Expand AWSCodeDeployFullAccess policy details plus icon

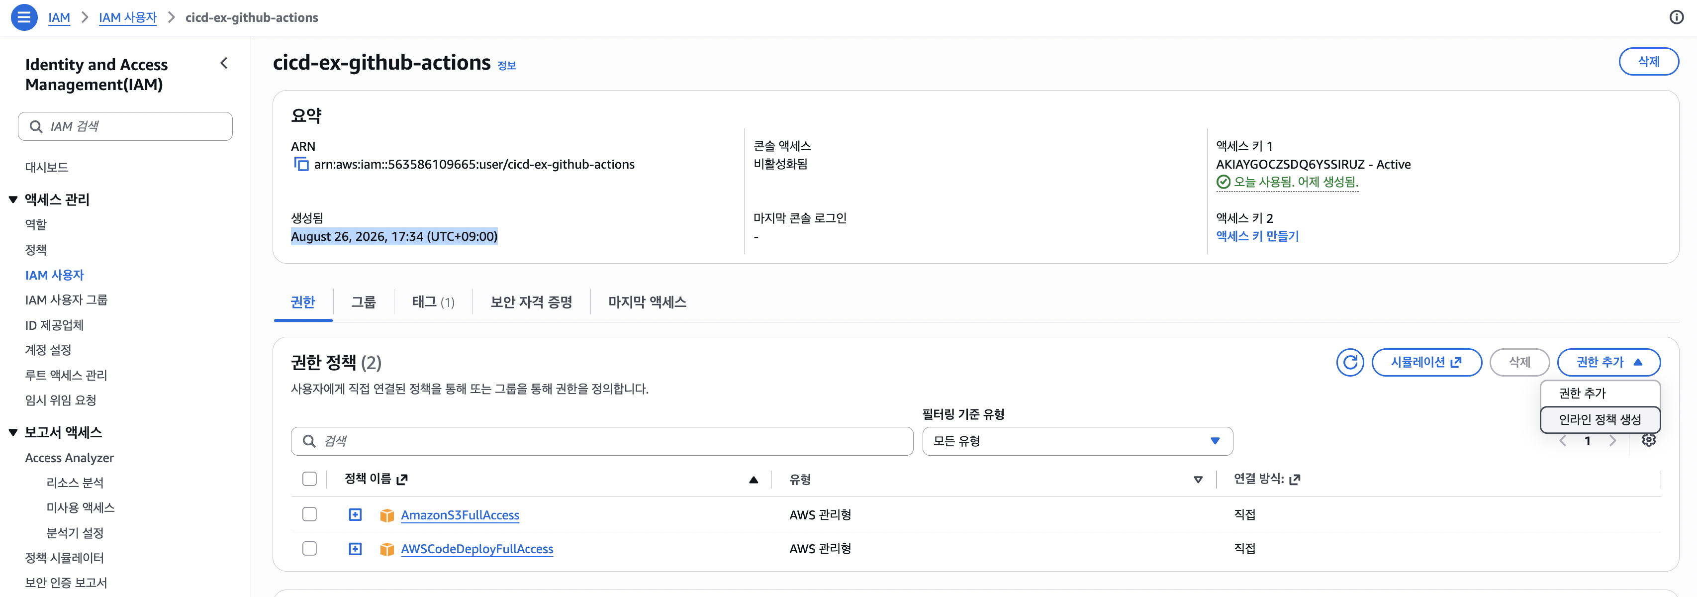tap(355, 549)
